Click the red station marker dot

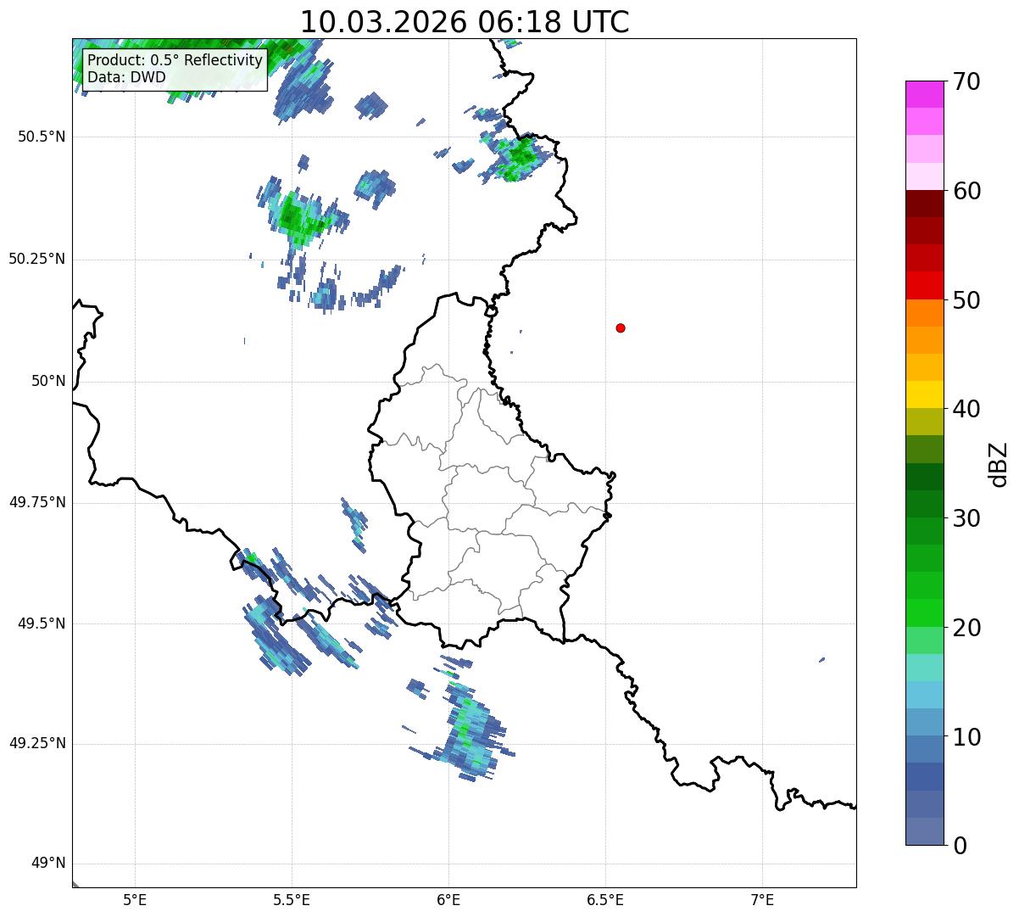[x=621, y=327]
